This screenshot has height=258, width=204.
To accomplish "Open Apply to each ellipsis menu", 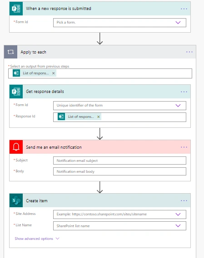I will (x=189, y=52).
